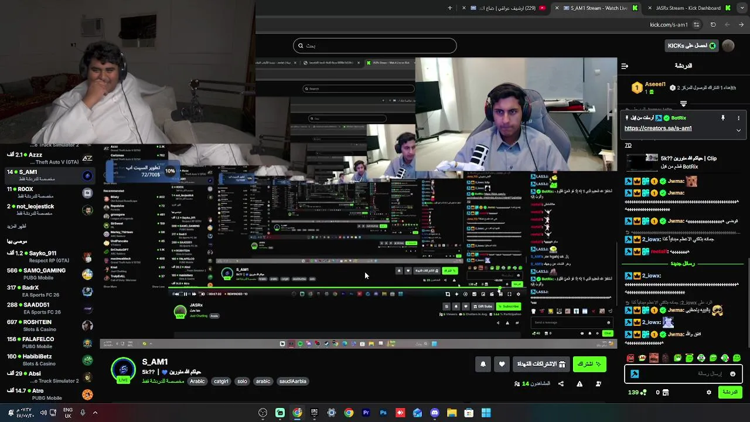Screen dimensions: 750x422
Task: Click the catgirl tag
Action: (221, 382)
